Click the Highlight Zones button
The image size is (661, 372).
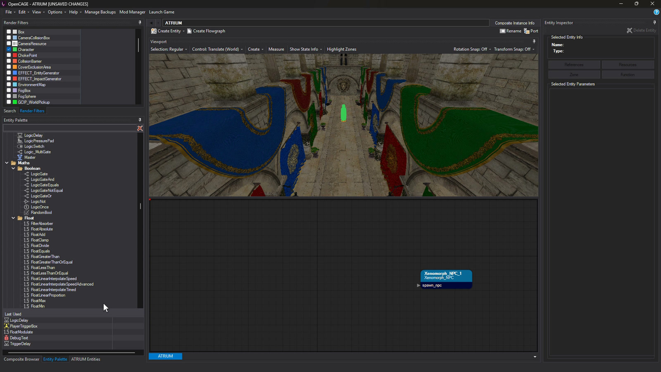tap(342, 49)
